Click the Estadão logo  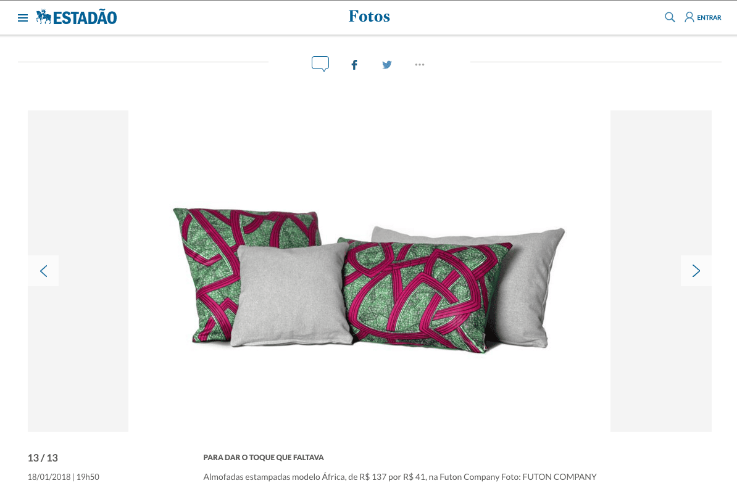click(x=77, y=17)
